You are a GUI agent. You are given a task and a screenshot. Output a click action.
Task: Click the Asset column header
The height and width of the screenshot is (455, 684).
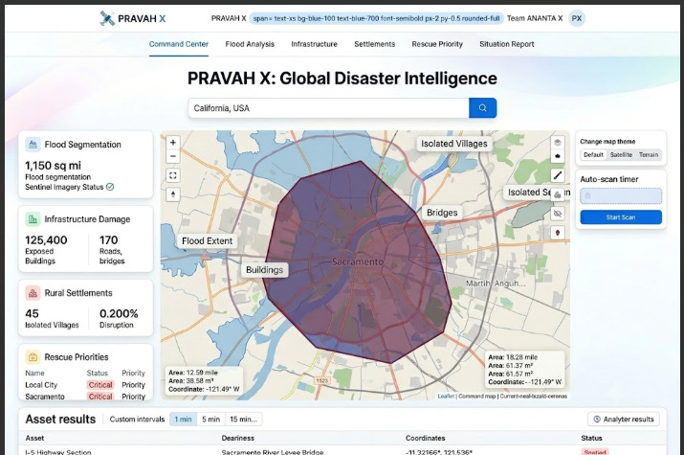[34, 438]
